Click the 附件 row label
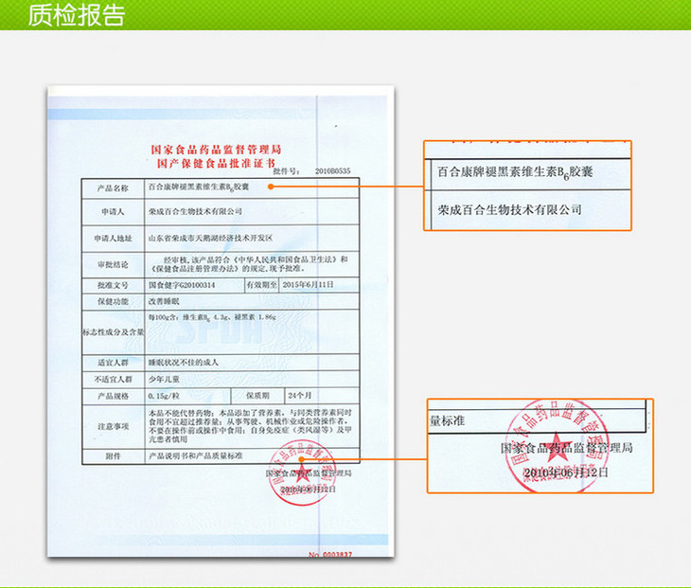 pos(113,455)
